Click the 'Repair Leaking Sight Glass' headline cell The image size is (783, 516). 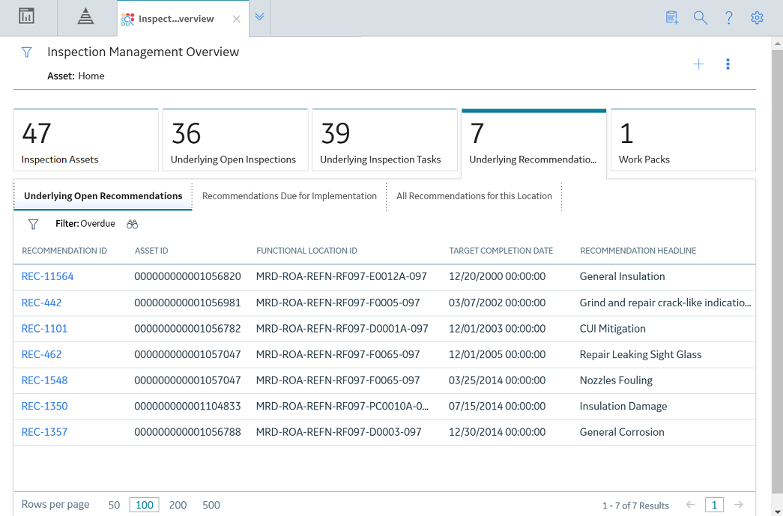[x=641, y=354]
